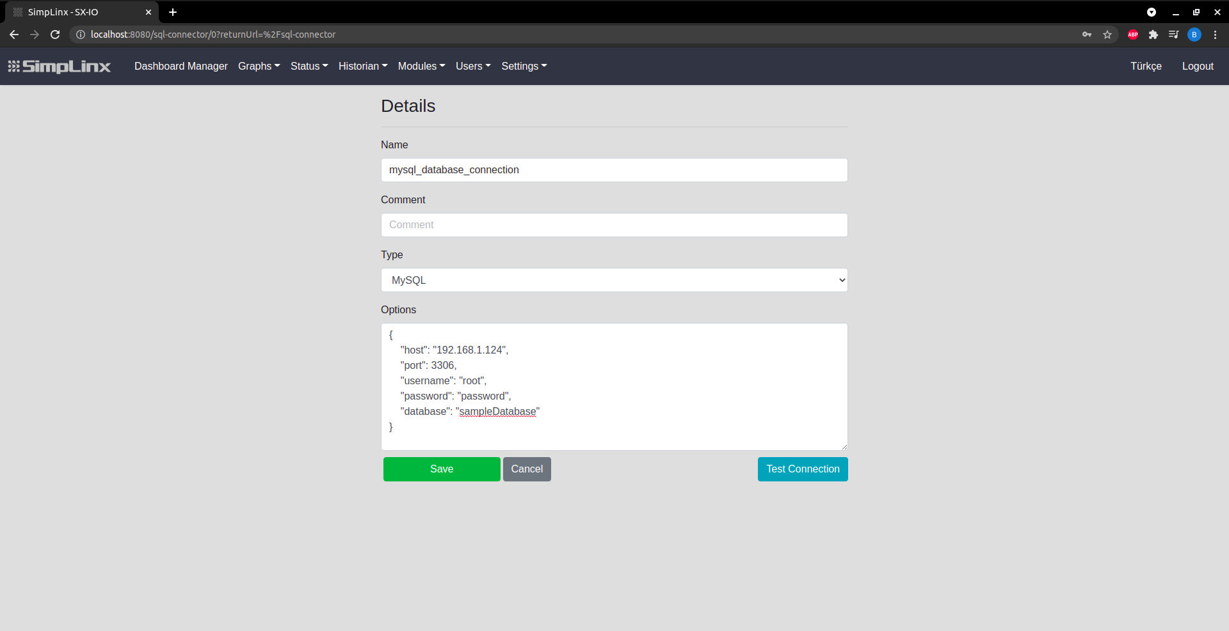Click the "host": "192.168.1.124" line
The height and width of the screenshot is (631, 1229).
tap(454, 350)
